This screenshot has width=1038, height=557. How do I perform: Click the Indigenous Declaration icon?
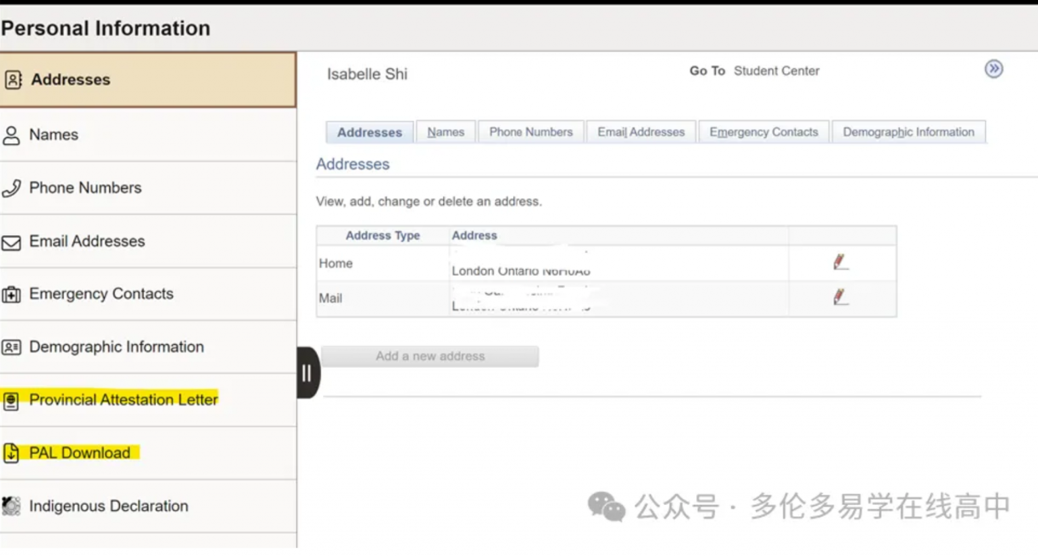pyautogui.click(x=11, y=506)
